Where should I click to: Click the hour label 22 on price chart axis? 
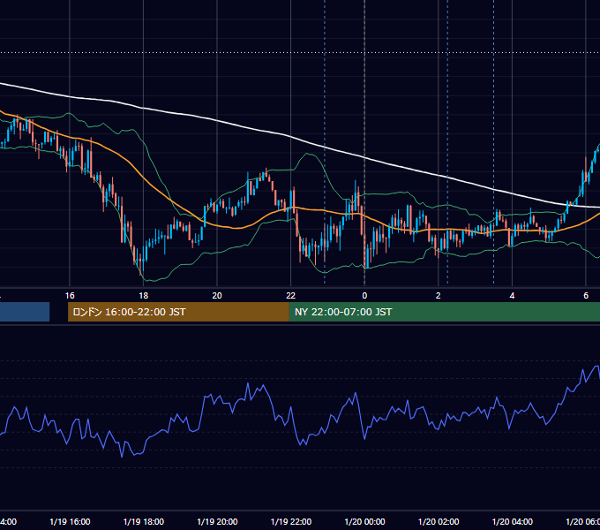pos(291,296)
